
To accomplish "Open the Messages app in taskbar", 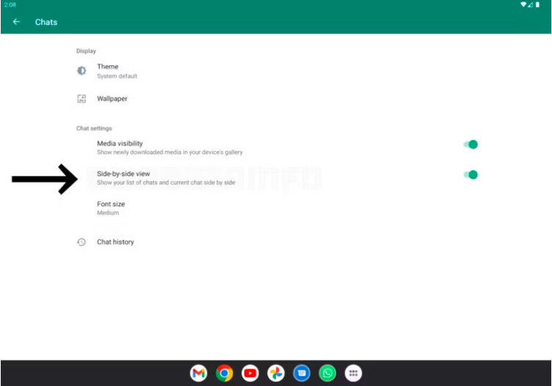I will click(x=302, y=374).
